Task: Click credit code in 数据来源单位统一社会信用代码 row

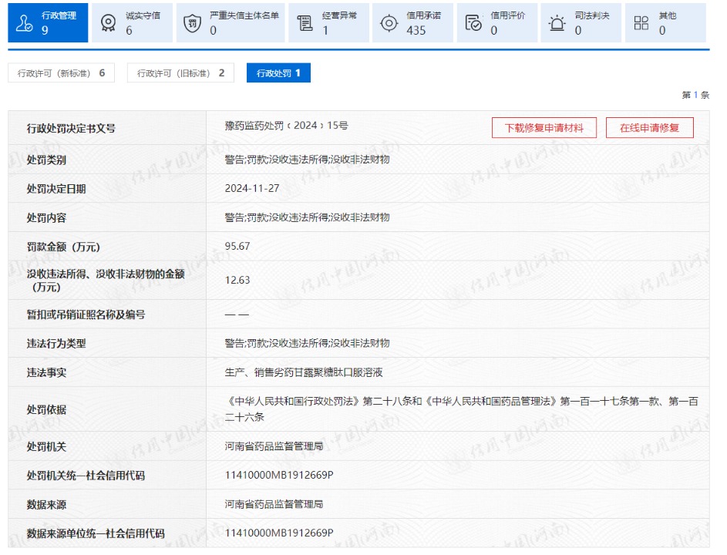Action: coord(279,533)
